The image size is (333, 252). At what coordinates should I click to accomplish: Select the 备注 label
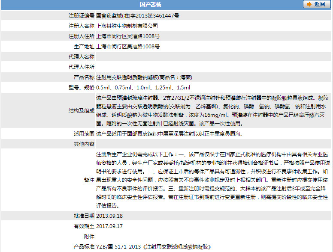coord(89,180)
